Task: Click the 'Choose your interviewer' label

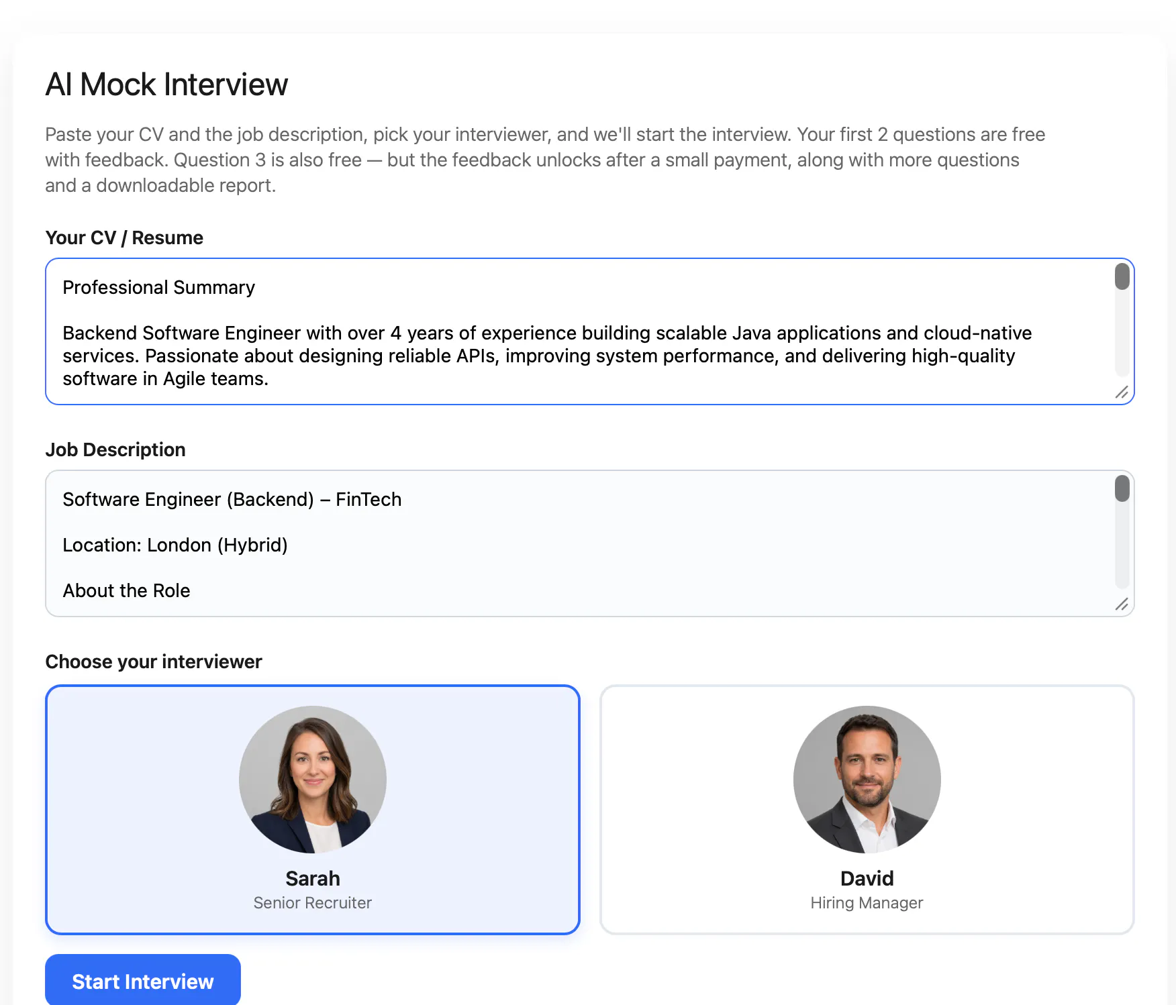Action: click(x=154, y=662)
